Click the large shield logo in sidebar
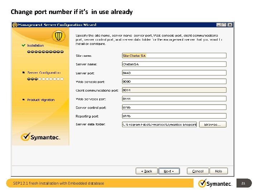 pyautogui.click(x=58, y=36)
